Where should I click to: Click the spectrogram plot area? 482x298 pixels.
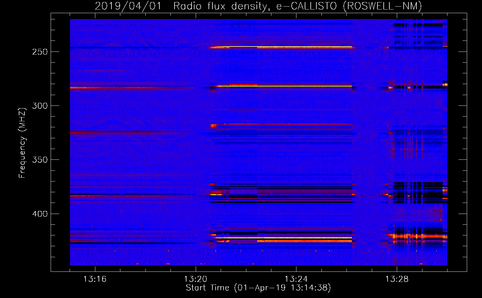[259, 142]
